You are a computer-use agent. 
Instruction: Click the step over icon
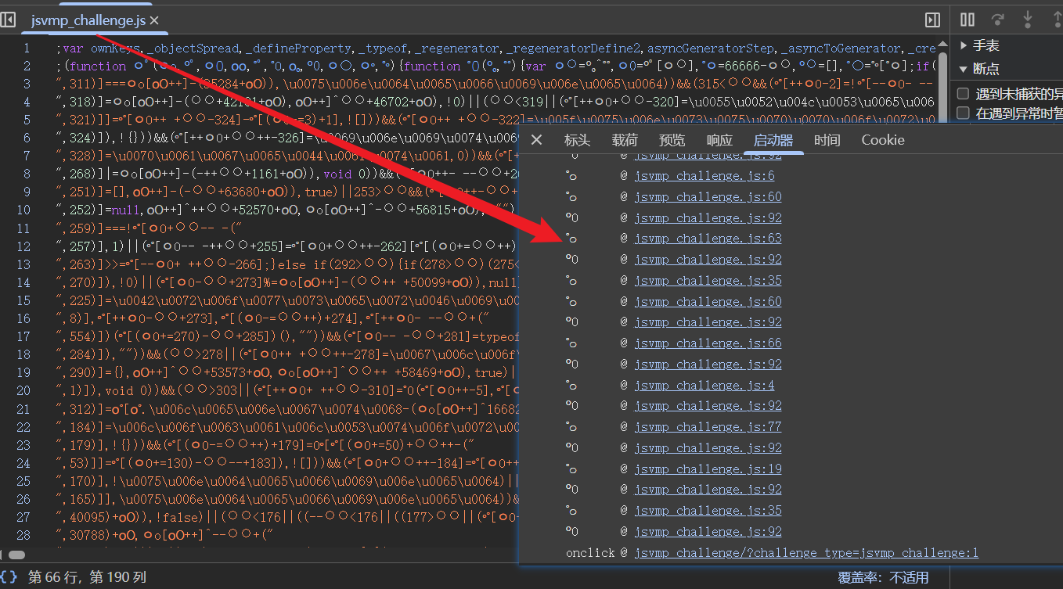[998, 20]
